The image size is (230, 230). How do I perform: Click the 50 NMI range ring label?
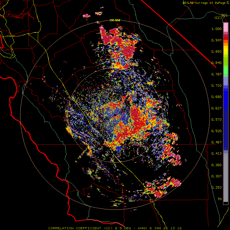point(114,67)
